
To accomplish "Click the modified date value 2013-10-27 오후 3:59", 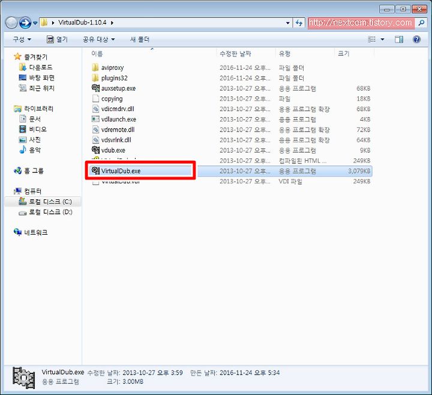I will coord(152,373).
